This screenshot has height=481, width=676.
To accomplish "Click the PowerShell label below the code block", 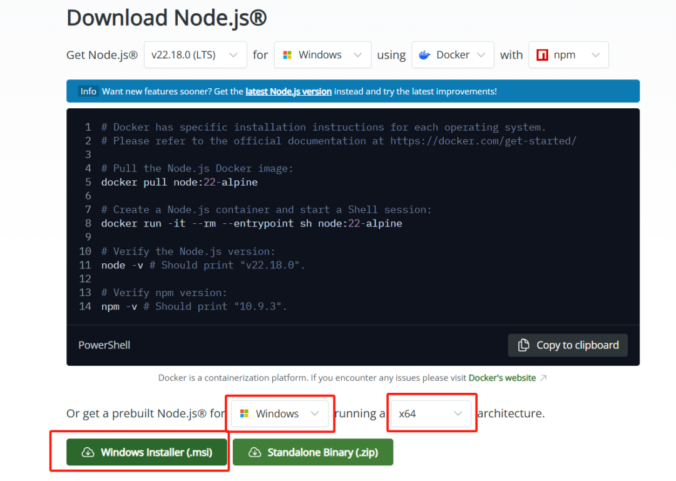I will click(104, 345).
